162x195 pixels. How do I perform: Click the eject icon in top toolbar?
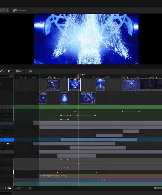pos(3,10)
